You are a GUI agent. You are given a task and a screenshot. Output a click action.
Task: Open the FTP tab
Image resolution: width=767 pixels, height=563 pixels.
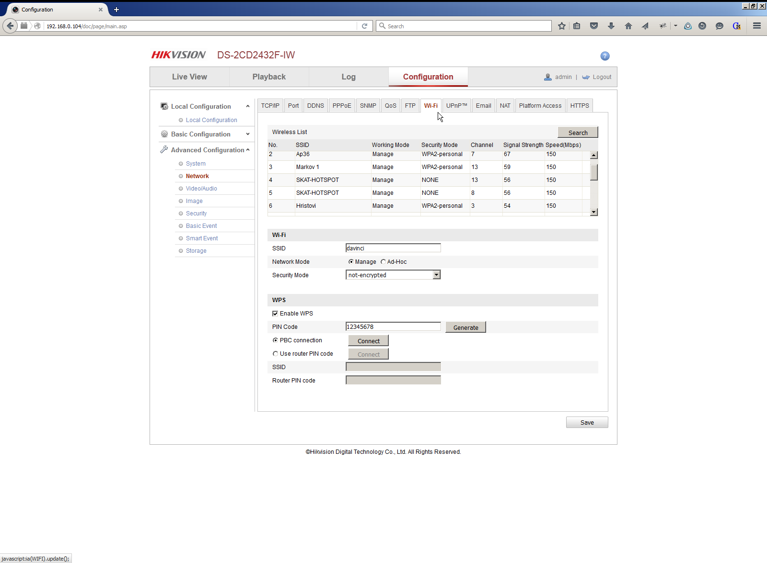pos(410,106)
